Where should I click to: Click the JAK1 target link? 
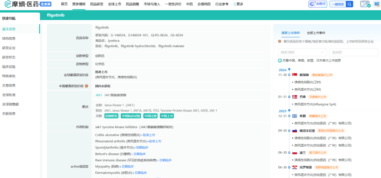[99, 95]
